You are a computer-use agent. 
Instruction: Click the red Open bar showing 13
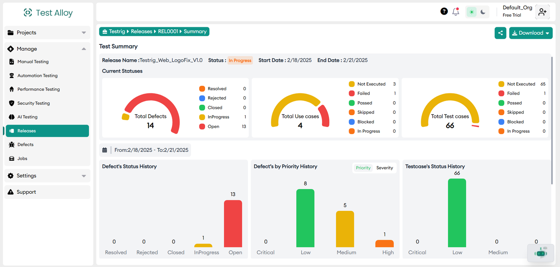tap(233, 223)
